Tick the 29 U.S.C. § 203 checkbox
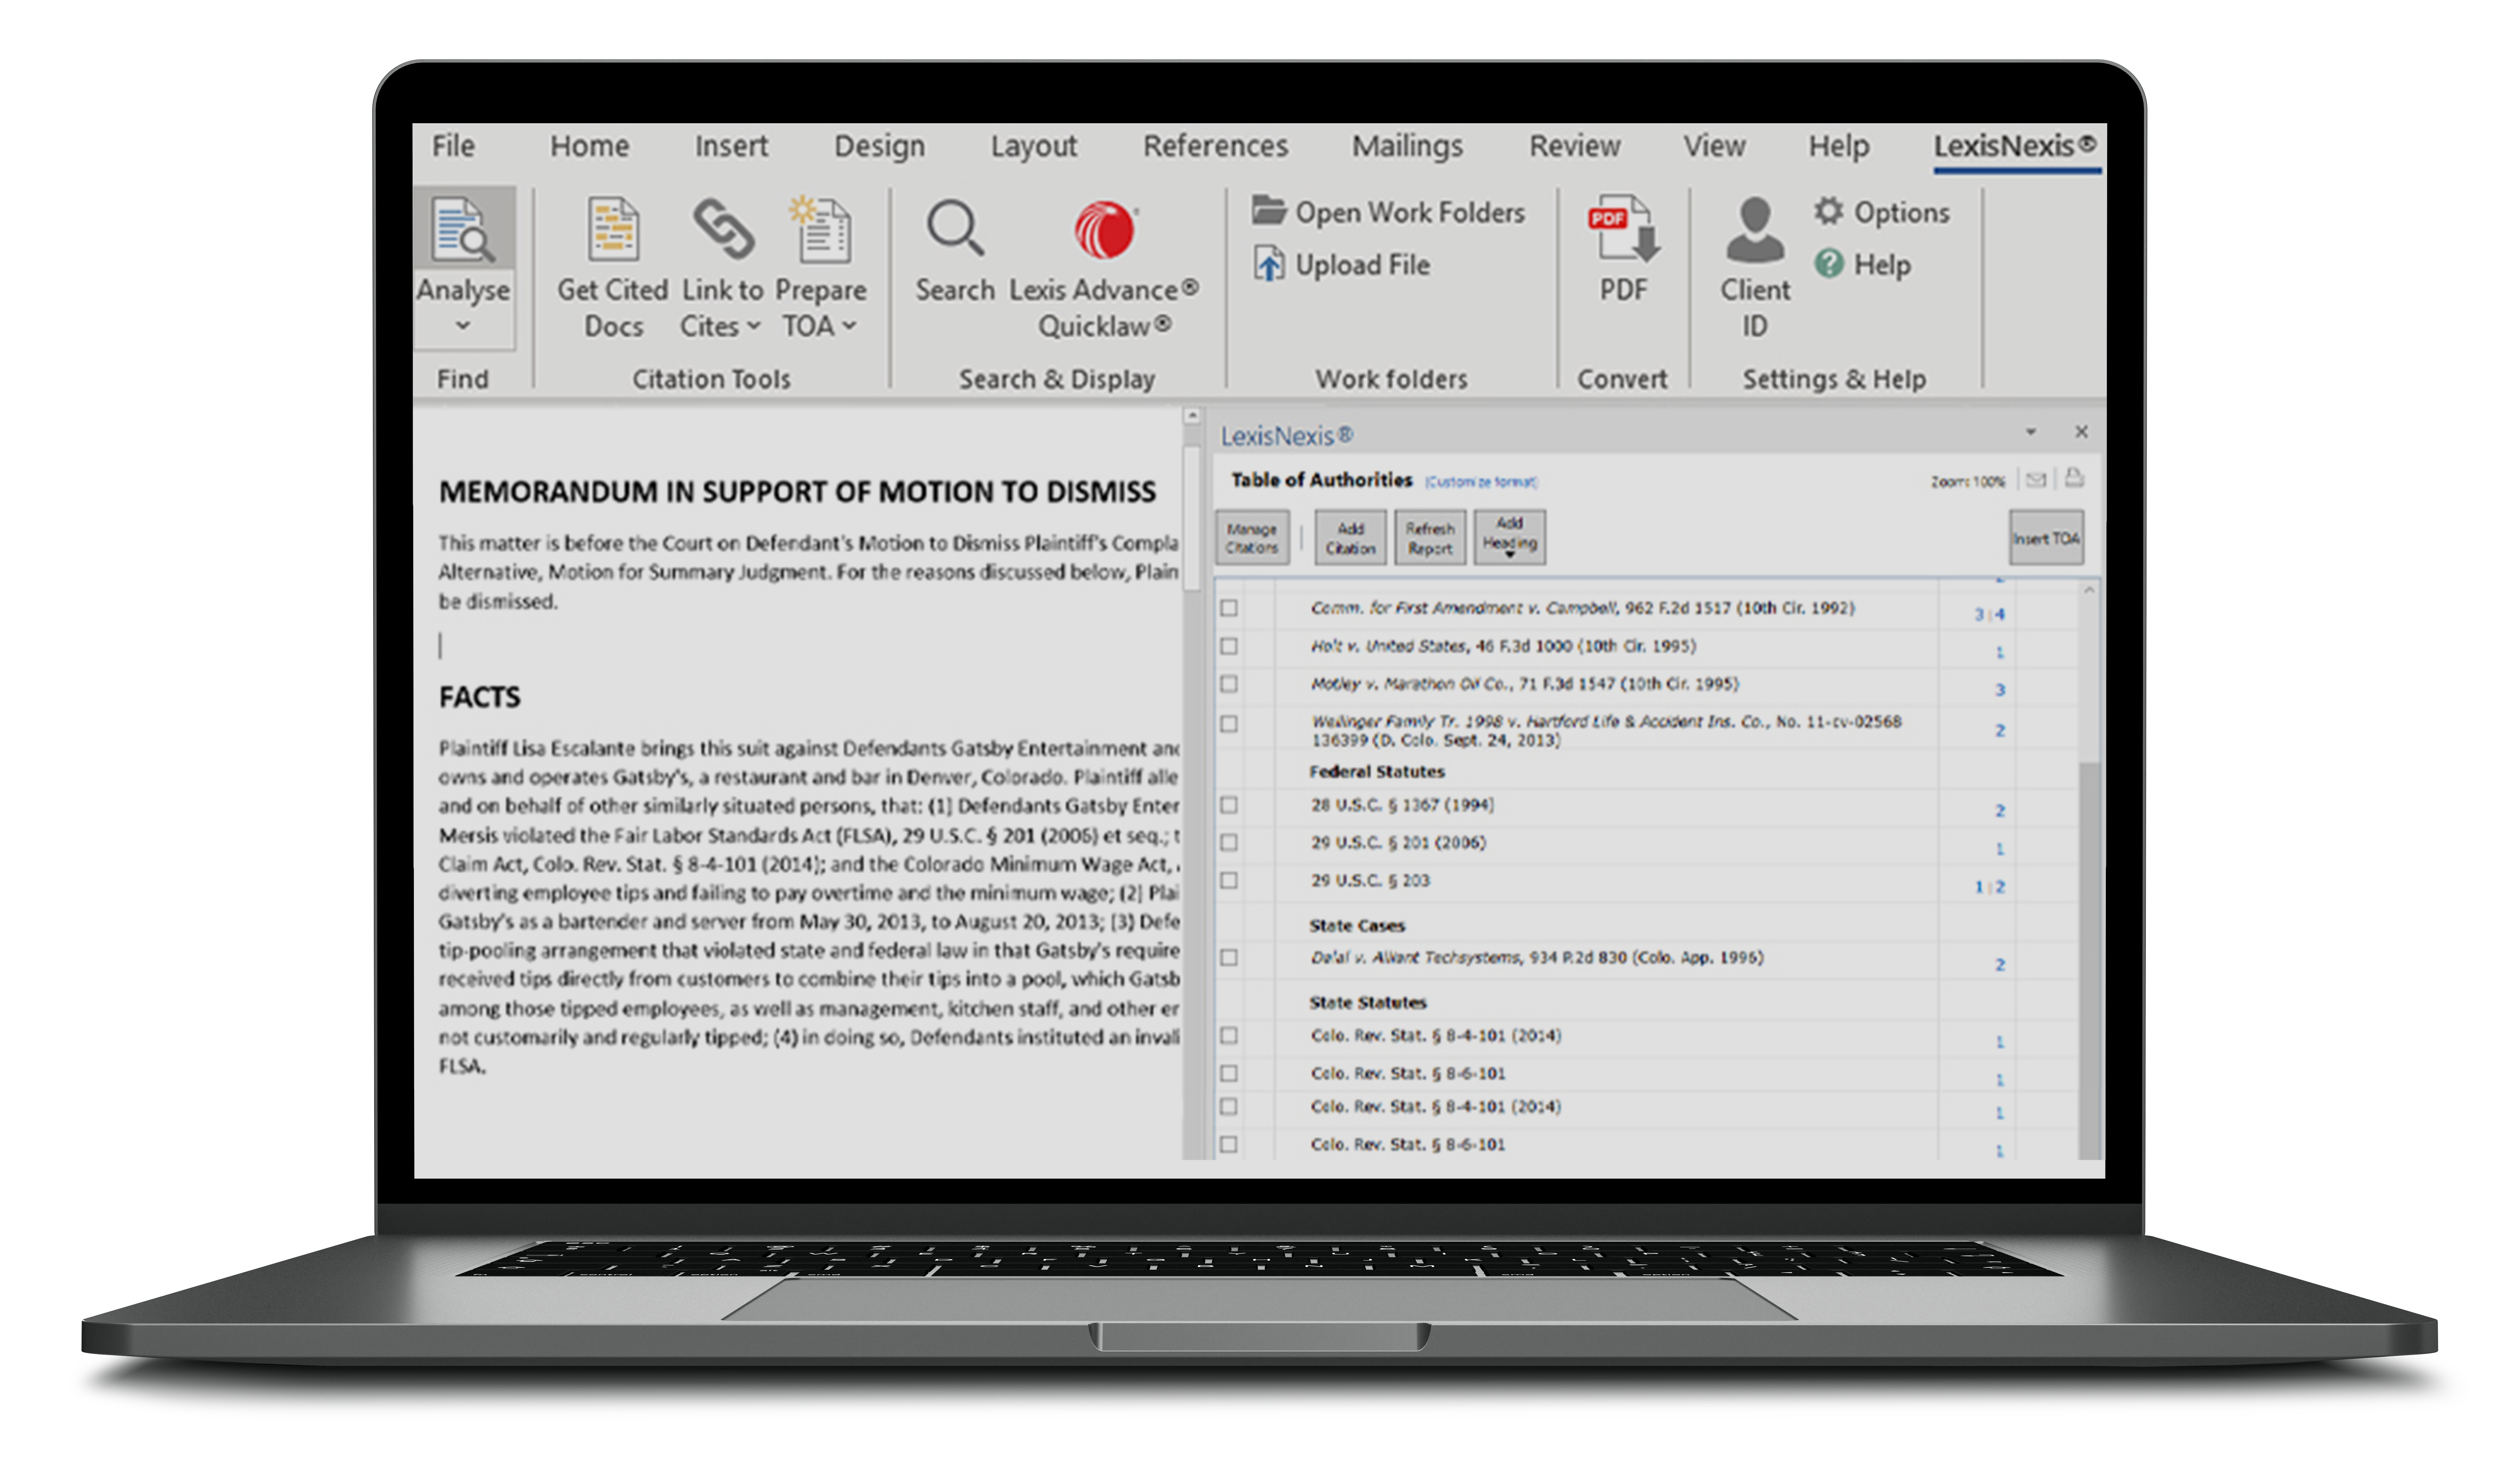 click(x=1229, y=881)
